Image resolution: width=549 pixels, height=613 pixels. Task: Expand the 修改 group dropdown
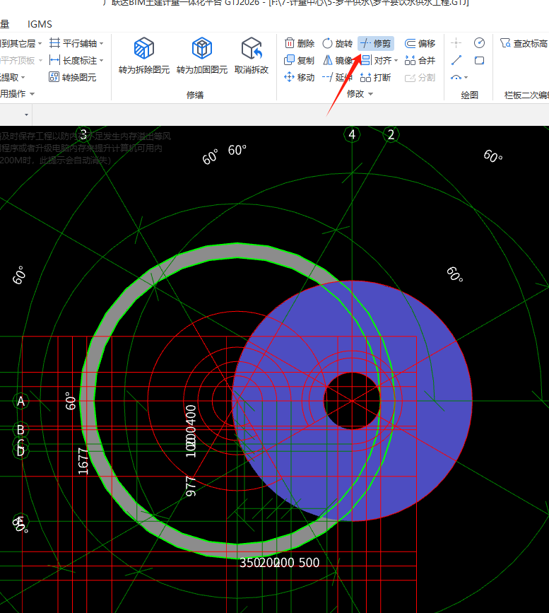(x=370, y=94)
